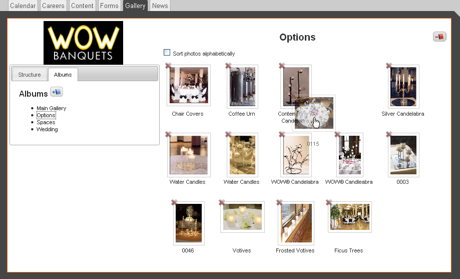Viewport: 460px width, 279px height.
Task: Remove the second Water Candles photo using X
Action: (x=228, y=134)
